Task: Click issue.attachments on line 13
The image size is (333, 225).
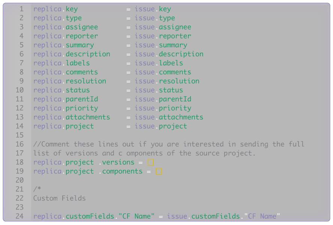Action: pos(169,117)
